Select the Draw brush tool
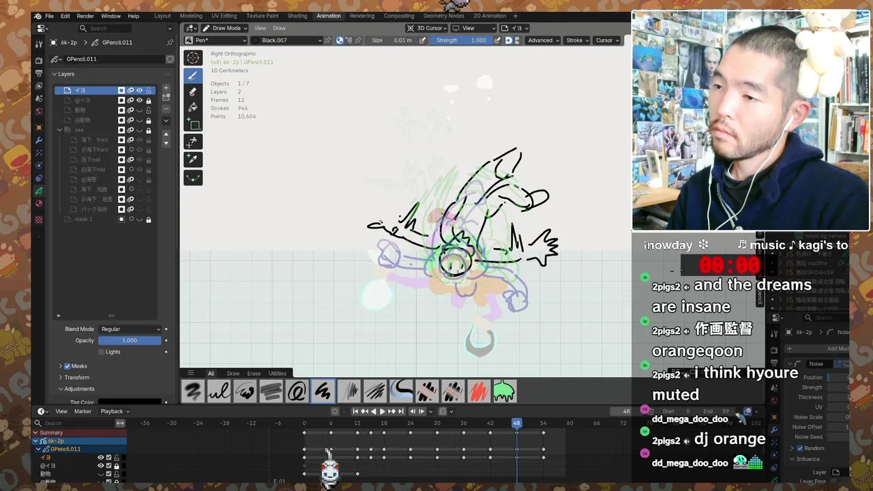Screen dimensions: 873x491 [193, 75]
